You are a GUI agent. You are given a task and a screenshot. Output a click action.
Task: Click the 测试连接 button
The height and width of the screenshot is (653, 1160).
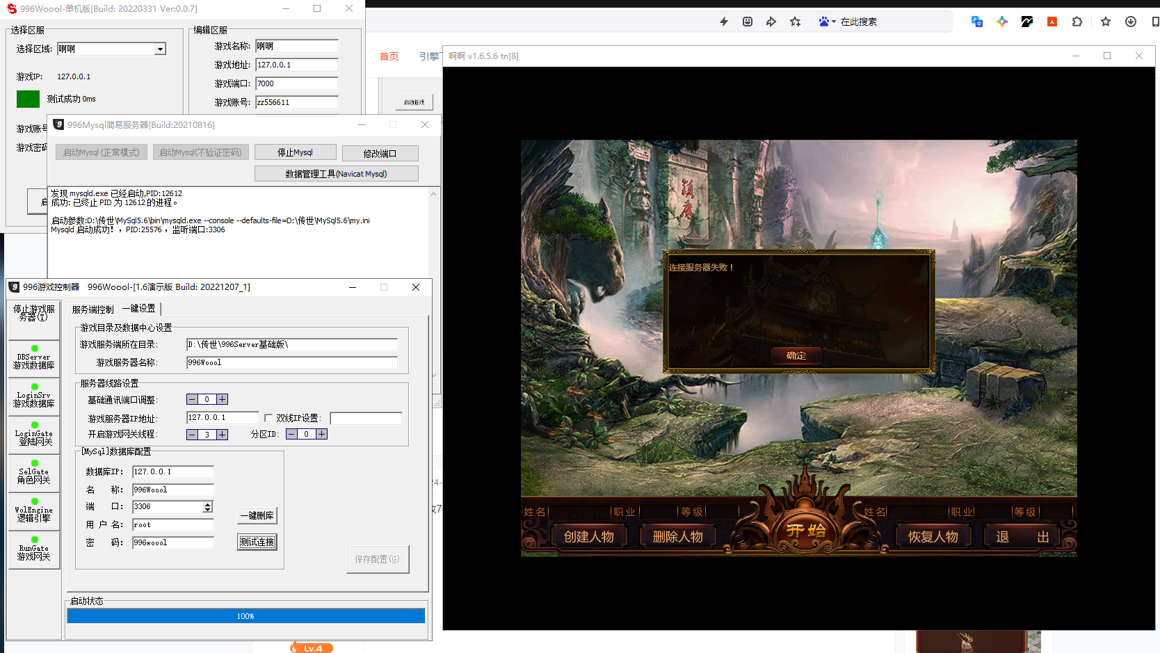257,542
